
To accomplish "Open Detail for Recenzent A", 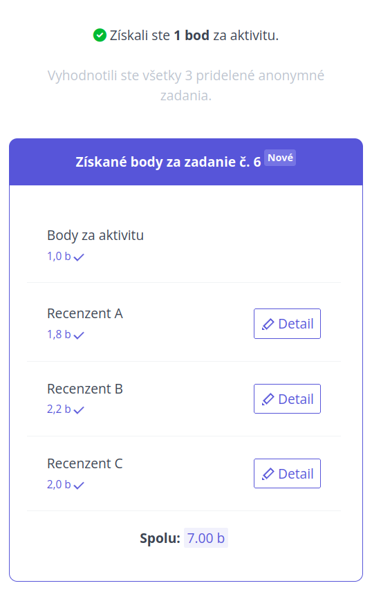I will coord(288,324).
